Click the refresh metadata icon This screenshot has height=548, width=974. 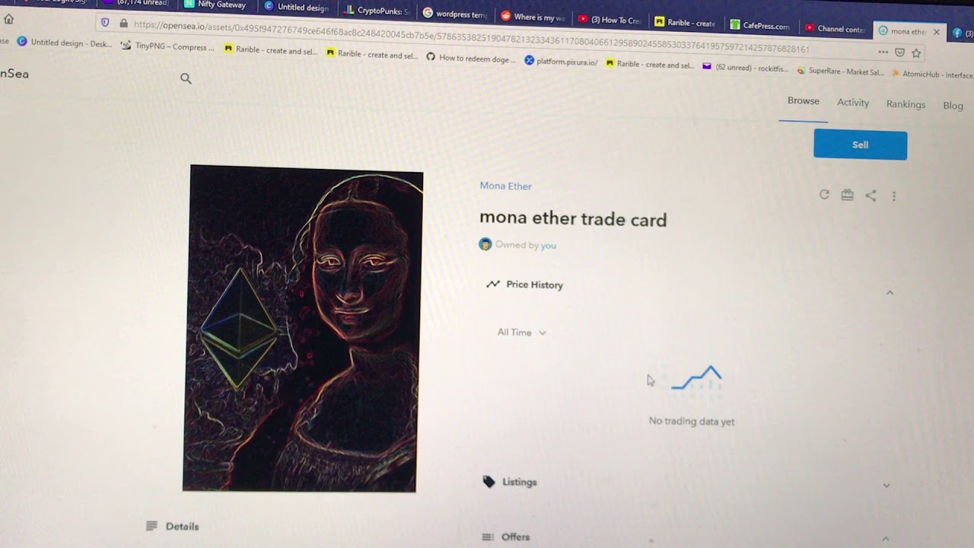pyautogui.click(x=824, y=195)
